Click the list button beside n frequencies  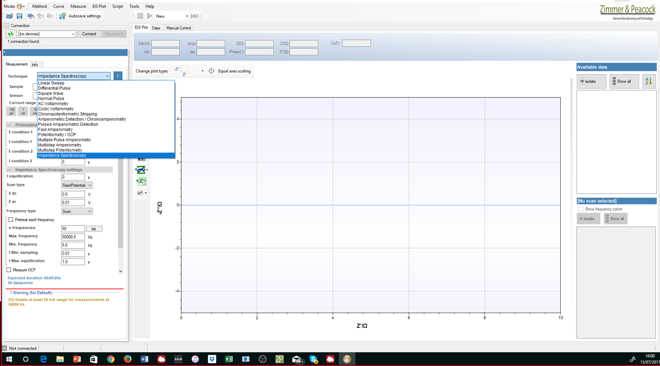tap(94, 229)
